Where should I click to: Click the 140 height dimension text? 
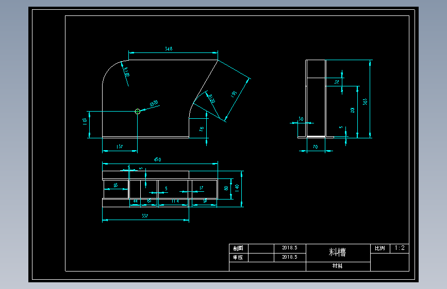click(x=237, y=188)
